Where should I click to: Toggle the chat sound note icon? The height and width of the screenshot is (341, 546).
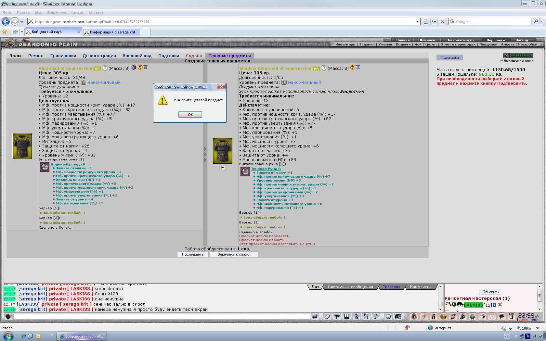(x=376, y=316)
